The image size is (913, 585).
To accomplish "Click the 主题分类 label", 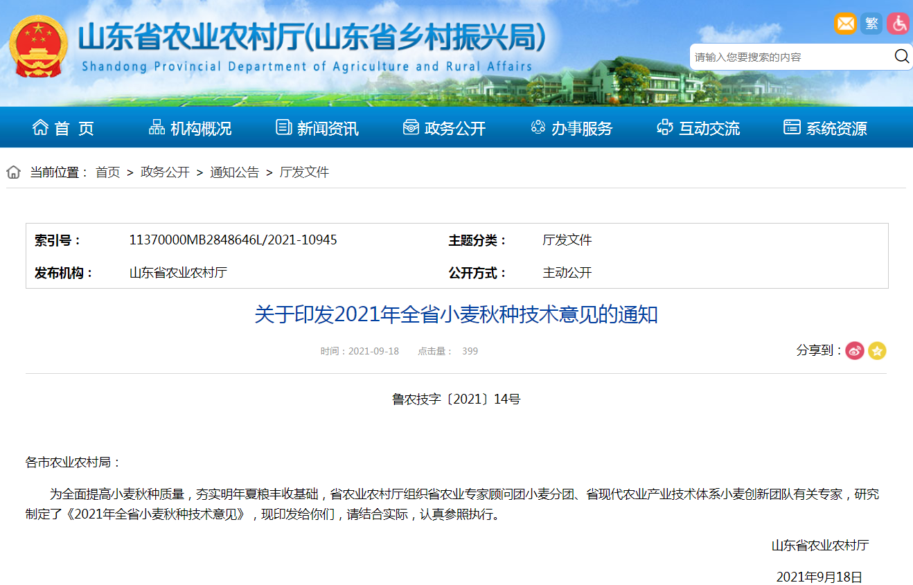I will 478,241.
